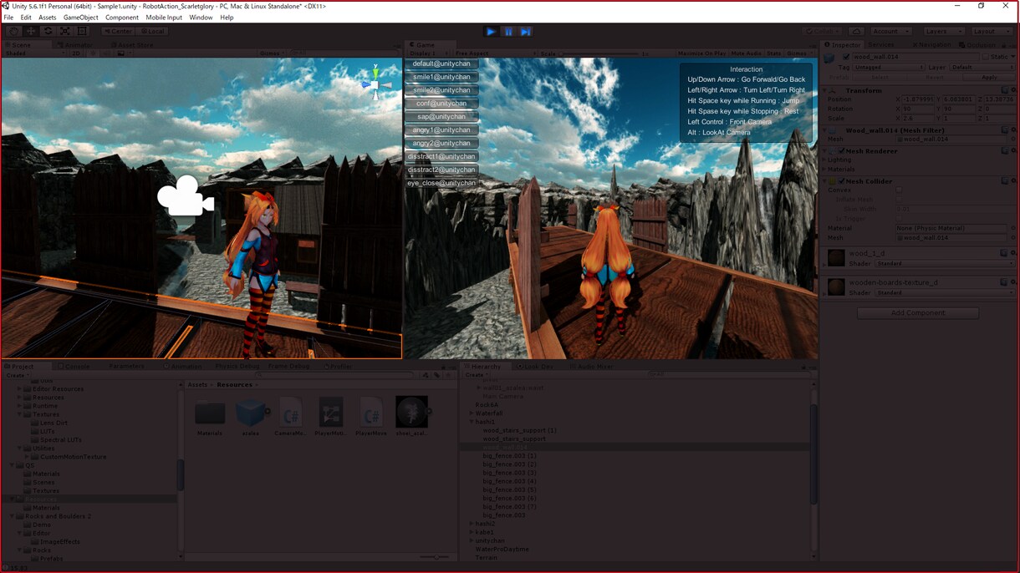Click wooden-boards-texture_d material preview sphere

pyautogui.click(x=836, y=287)
